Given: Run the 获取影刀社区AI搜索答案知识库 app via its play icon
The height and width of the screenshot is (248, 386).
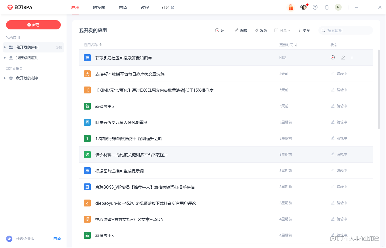Looking at the screenshot, I should (x=333, y=57).
